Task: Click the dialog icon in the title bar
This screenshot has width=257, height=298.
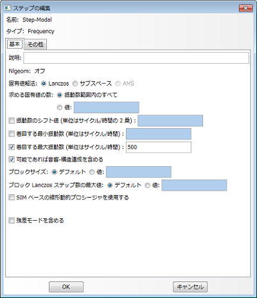Action: [8, 8]
